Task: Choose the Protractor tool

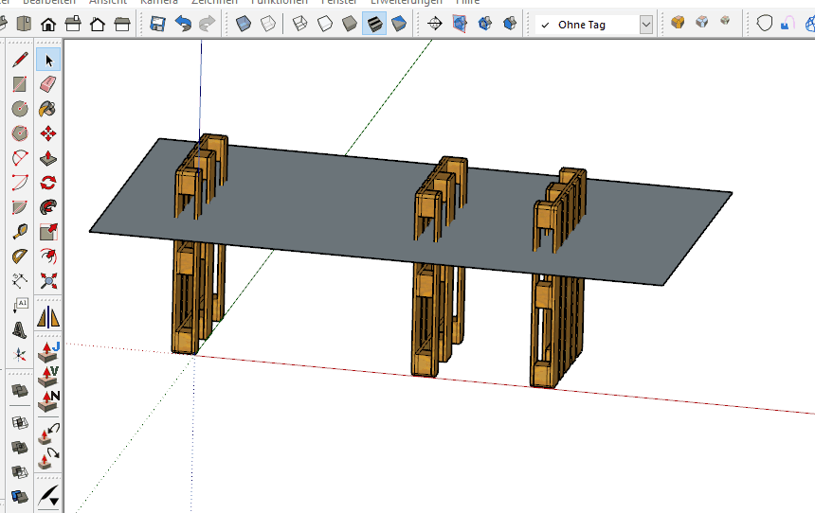Action: click(19, 256)
